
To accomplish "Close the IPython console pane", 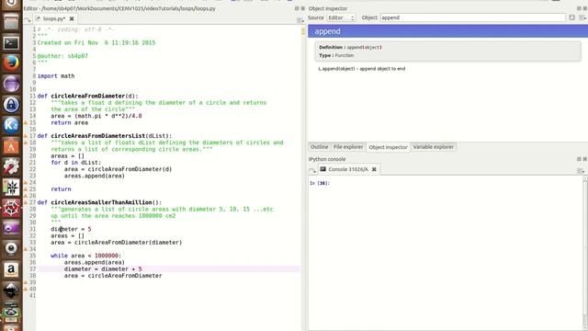I will coord(584,159).
